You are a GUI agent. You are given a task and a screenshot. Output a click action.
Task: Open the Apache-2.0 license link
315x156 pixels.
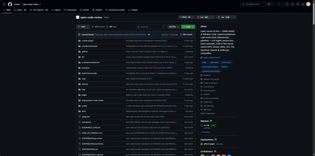210,79
